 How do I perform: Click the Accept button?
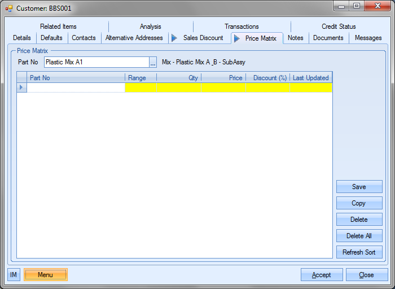coord(321,275)
